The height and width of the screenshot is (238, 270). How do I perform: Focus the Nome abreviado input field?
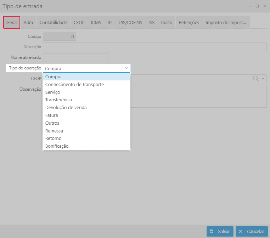tap(75, 57)
